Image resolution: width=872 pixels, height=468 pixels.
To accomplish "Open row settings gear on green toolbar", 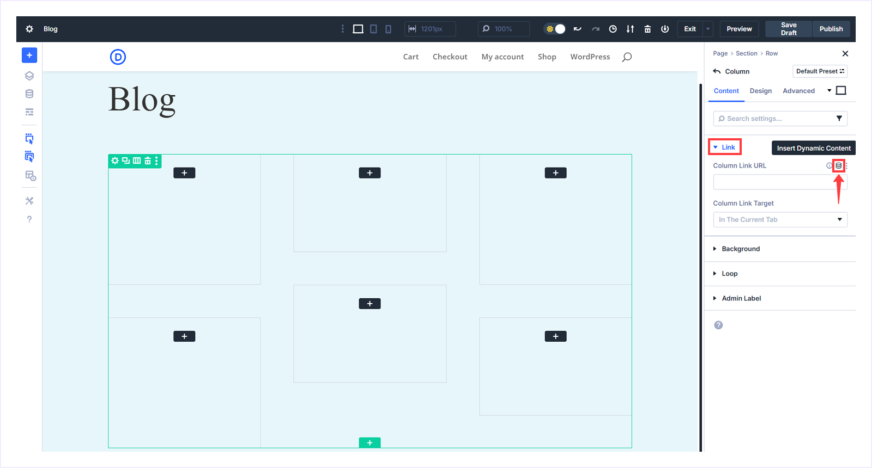I will tap(115, 161).
